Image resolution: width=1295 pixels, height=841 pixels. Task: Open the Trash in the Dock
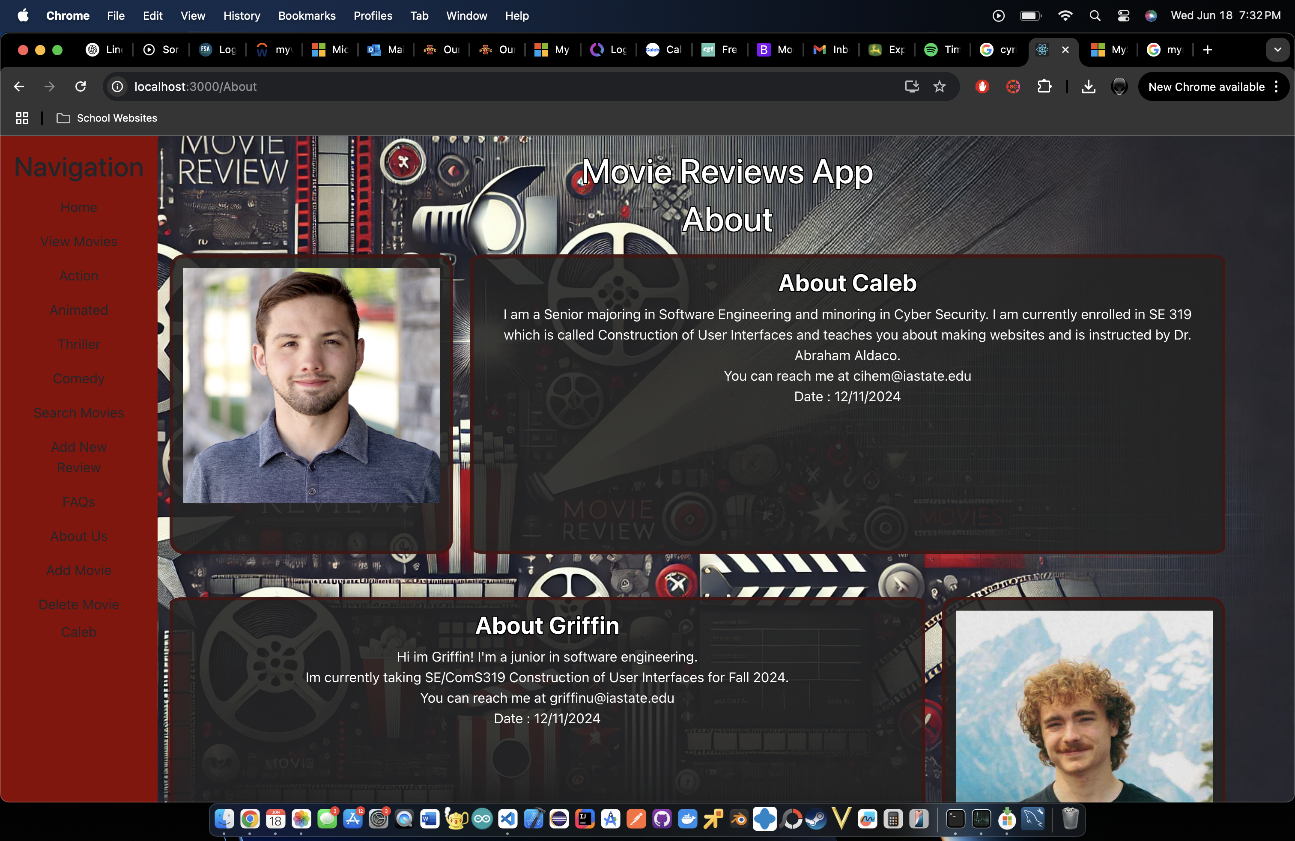[1070, 819]
